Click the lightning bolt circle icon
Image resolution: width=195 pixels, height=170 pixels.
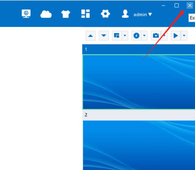pyautogui.click(x=136, y=36)
